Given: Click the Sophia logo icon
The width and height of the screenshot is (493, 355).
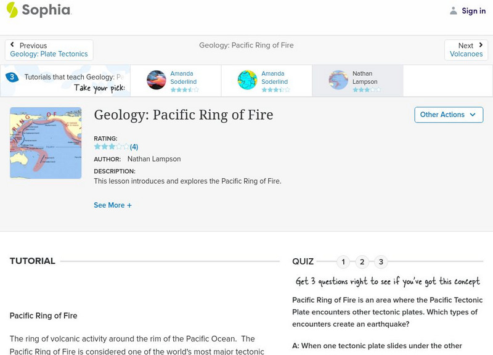Looking at the screenshot, I should (x=12, y=10).
